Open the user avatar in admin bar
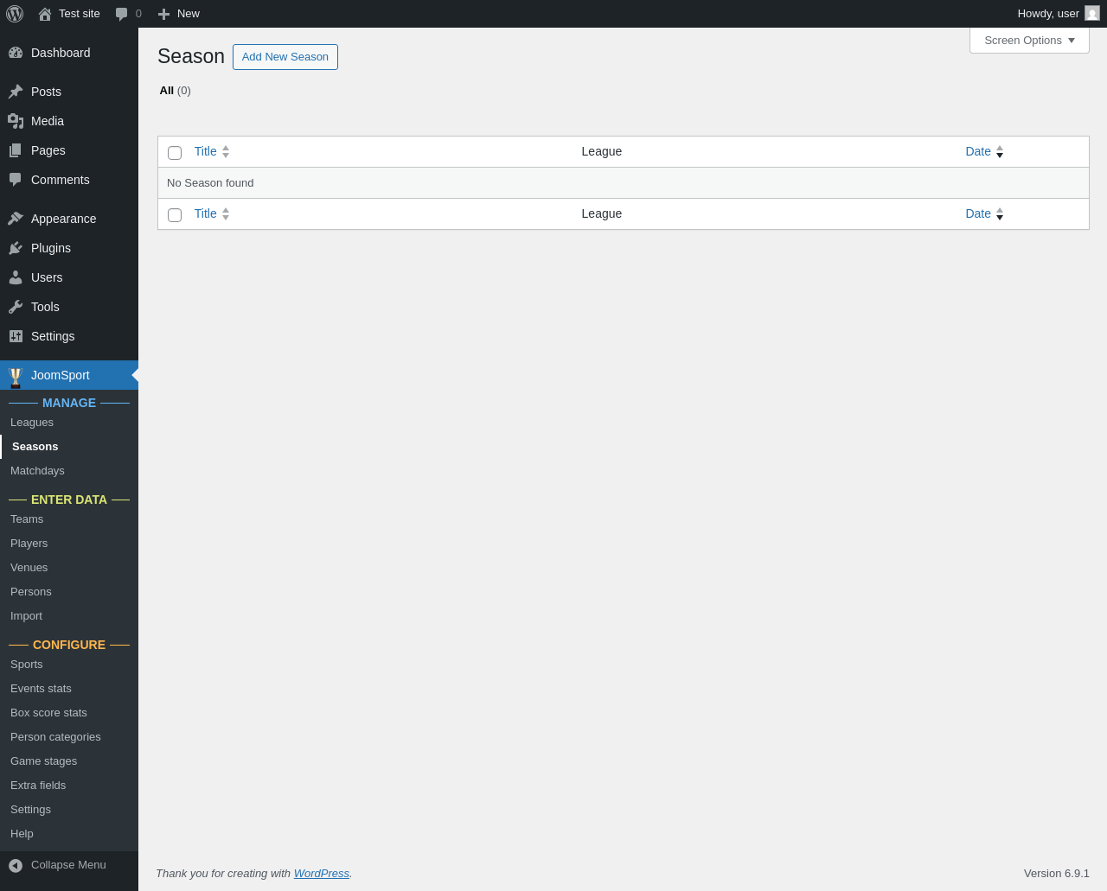This screenshot has width=1107, height=891. 1092,14
